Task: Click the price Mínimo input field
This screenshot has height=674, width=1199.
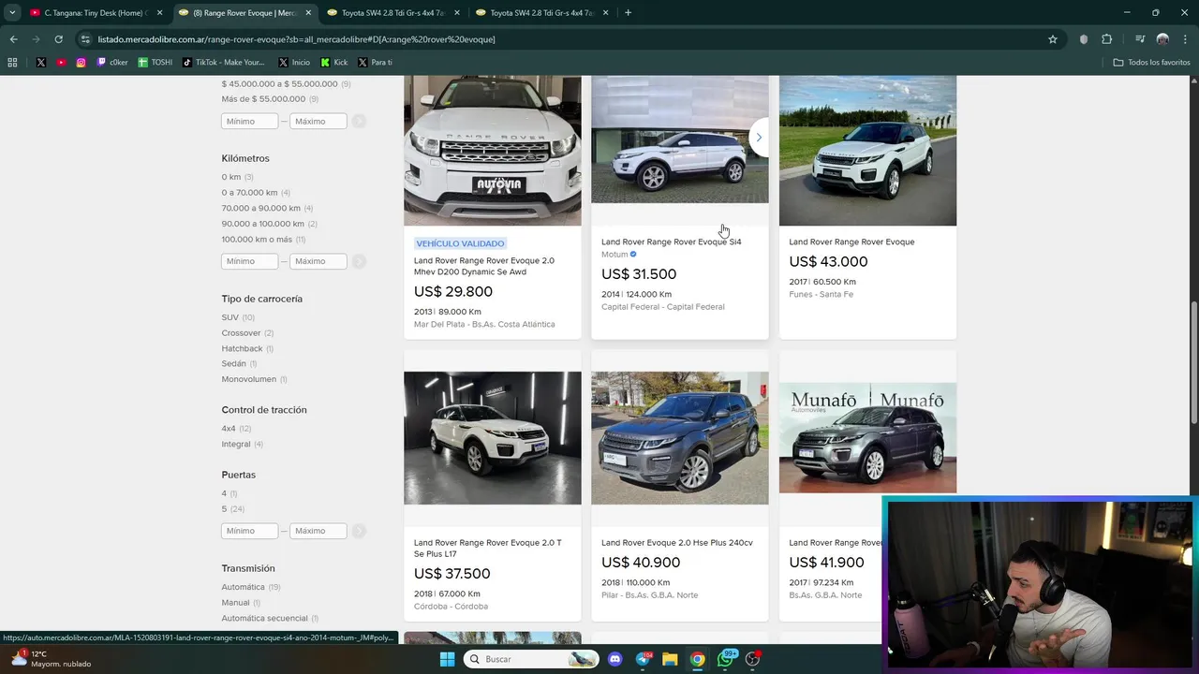Action: 250,121
